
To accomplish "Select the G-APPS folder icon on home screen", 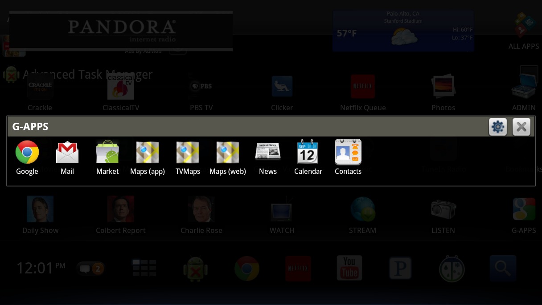I will click(524, 216).
